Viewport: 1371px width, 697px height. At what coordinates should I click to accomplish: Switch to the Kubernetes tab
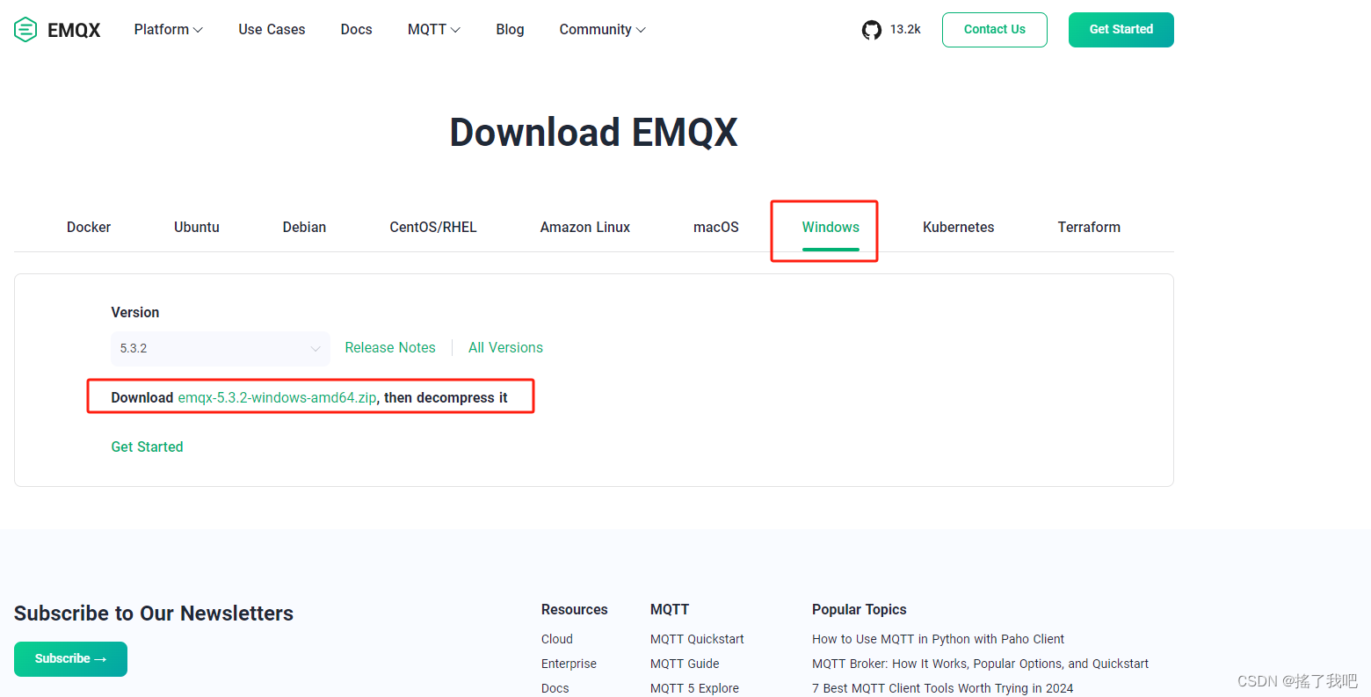(959, 227)
